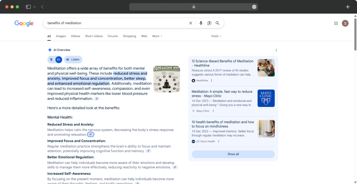This screenshot has height=184, width=357.
Task: Open three-dot menu next to Mayo Clinic source
Action: coord(213,111)
